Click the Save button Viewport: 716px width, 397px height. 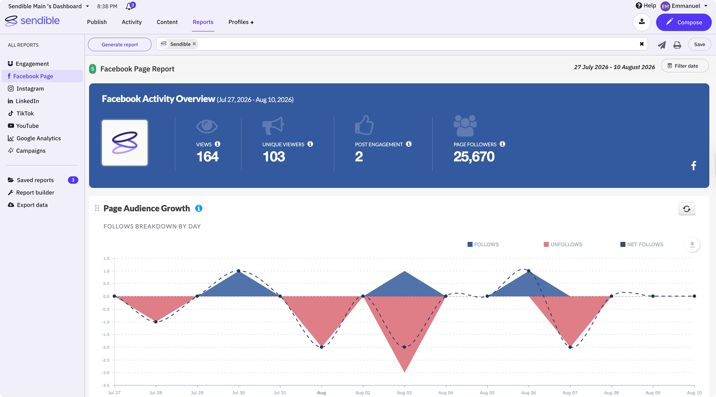(x=699, y=44)
